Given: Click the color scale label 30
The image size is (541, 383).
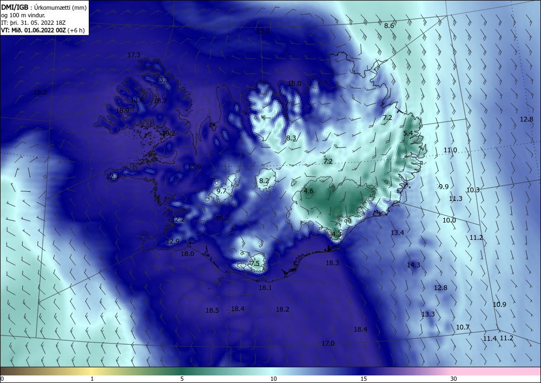Looking at the screenshot, I should [454, 379].
